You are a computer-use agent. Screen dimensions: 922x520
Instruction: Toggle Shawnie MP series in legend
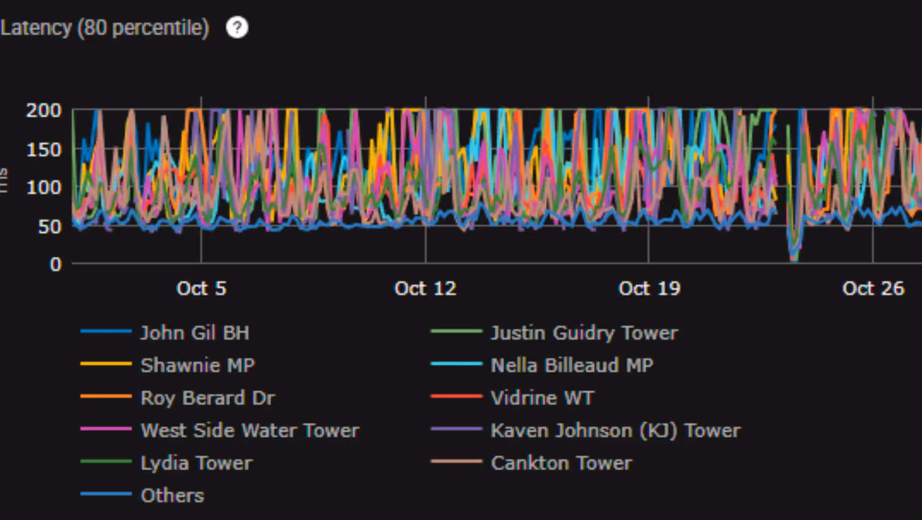pos(168,365)
